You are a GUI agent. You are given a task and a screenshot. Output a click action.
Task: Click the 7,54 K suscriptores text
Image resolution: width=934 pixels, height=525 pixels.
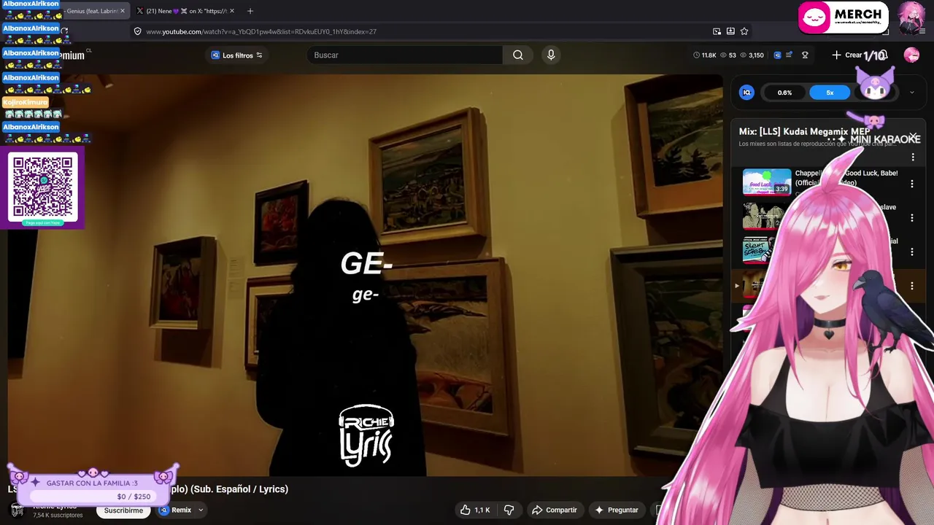click(58, 516)
